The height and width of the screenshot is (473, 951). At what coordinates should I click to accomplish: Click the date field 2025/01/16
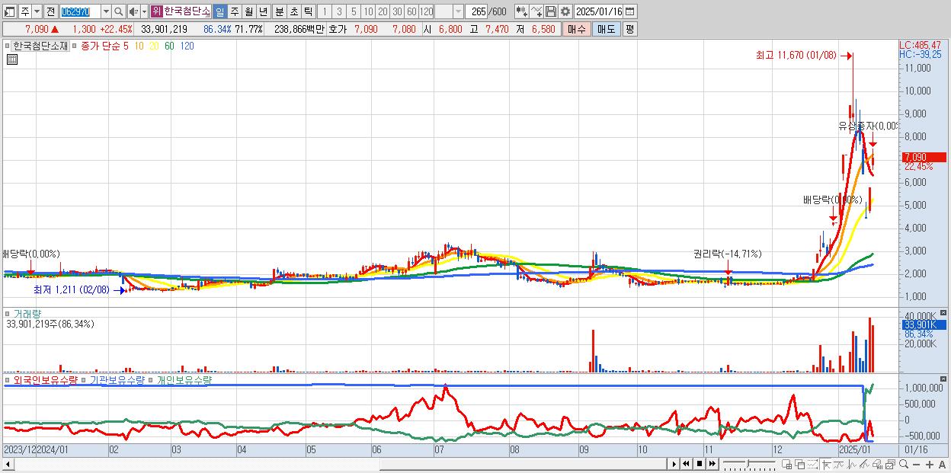(x=598, y=11)
